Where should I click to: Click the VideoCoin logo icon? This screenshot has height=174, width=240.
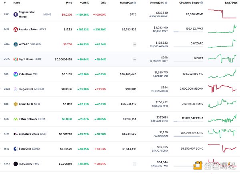pyautogui.click(x=15, y=74)
